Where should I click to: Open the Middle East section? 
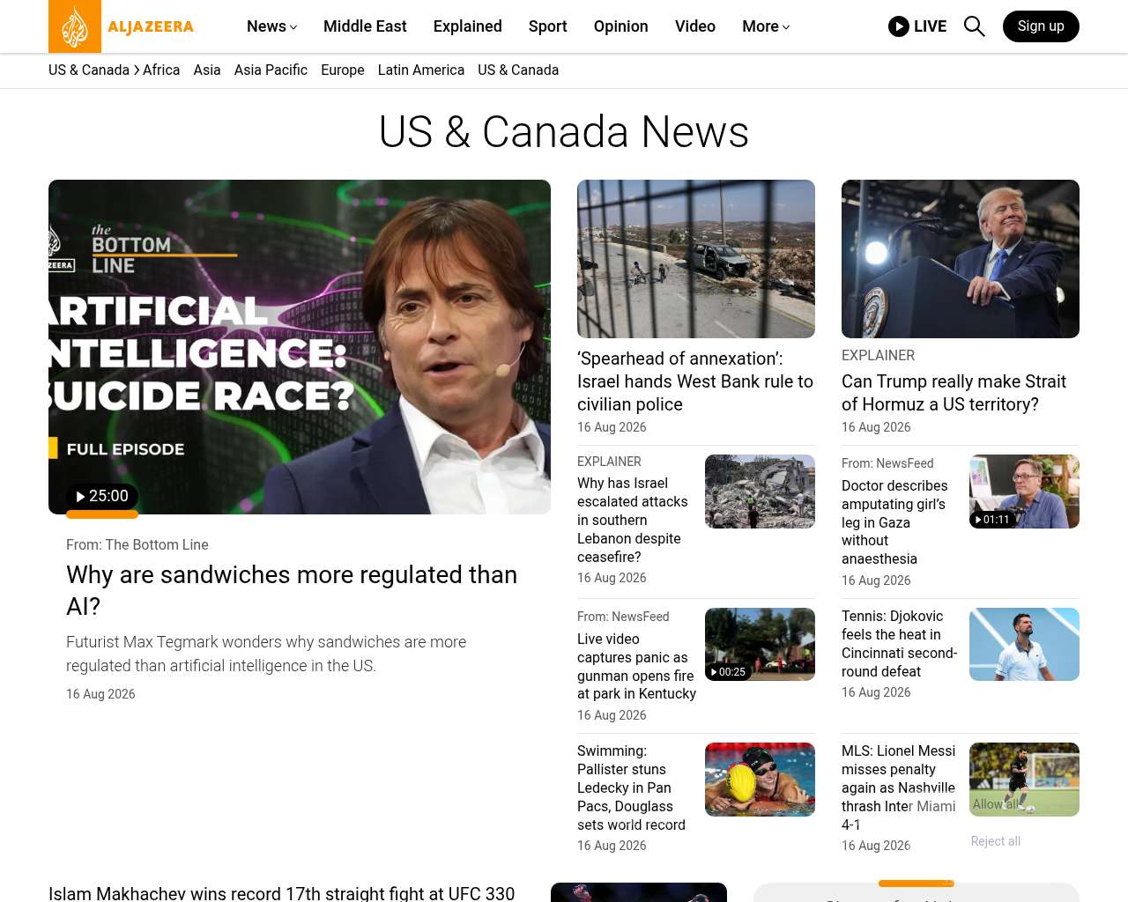365,26
